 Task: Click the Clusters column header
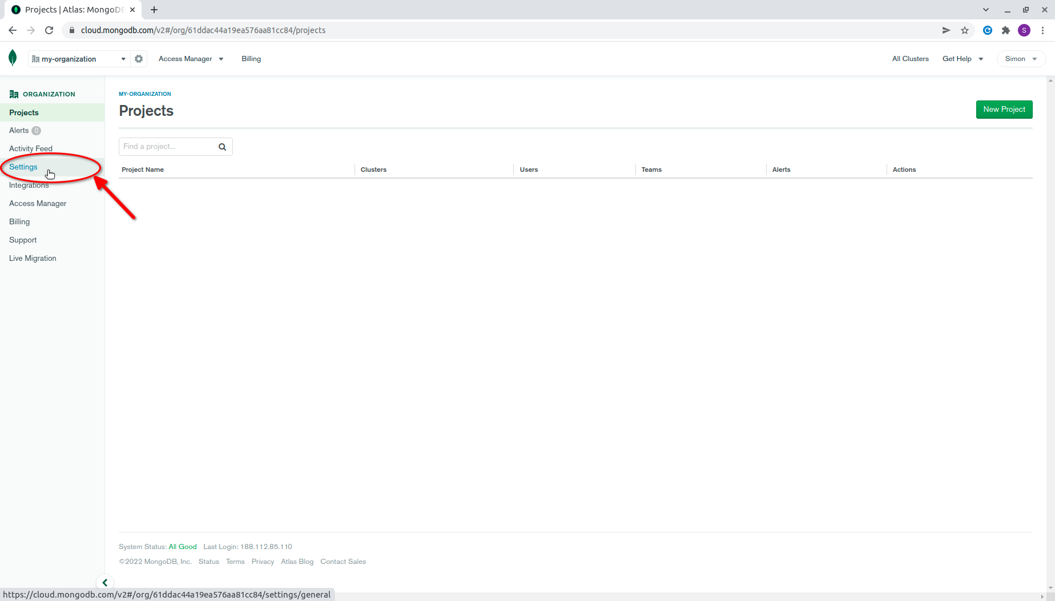pyautogui.click(x=373, y=170)
